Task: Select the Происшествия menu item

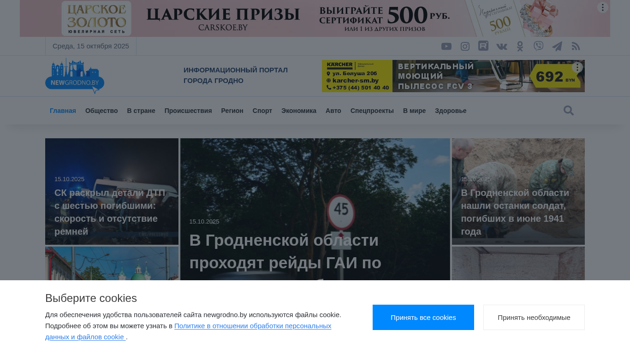Action: click(188, 111)
